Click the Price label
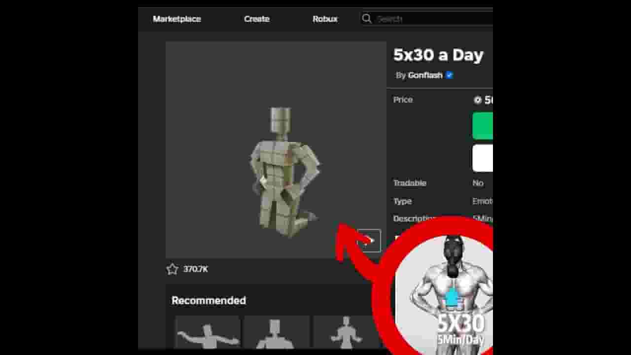This screenshot has width=631, height=355. coord(403,100)
